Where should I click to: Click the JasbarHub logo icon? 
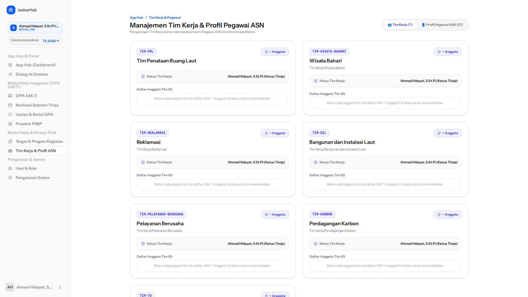pyautogui.click(x=11, y=10)
